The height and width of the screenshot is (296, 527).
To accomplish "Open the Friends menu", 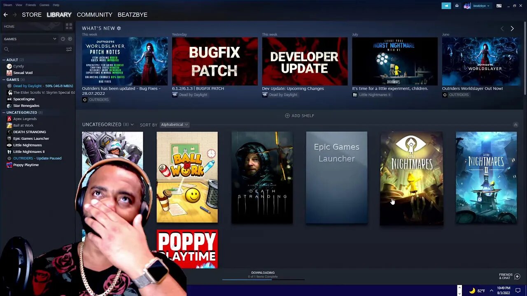I will coord(31,5).
